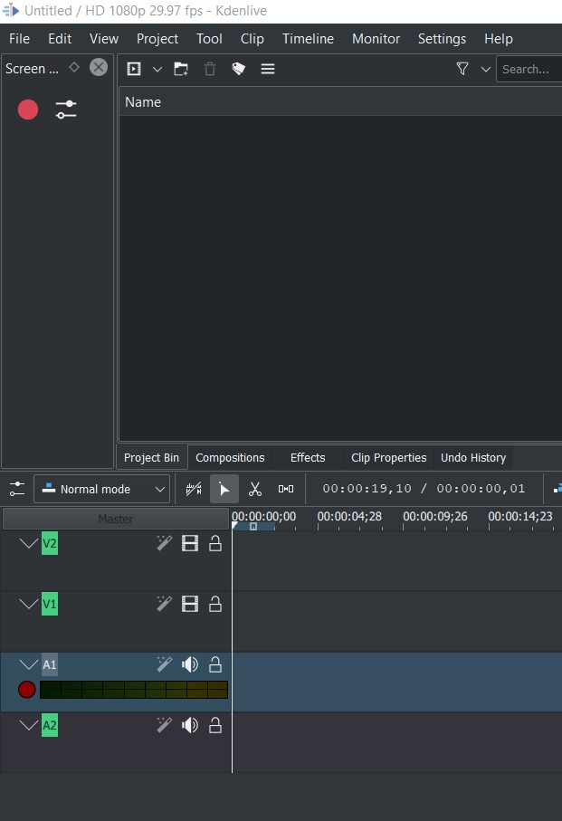Open Add Clip dropdown arrow
Viewport: 562px width, 821px height.
(157, 69)
